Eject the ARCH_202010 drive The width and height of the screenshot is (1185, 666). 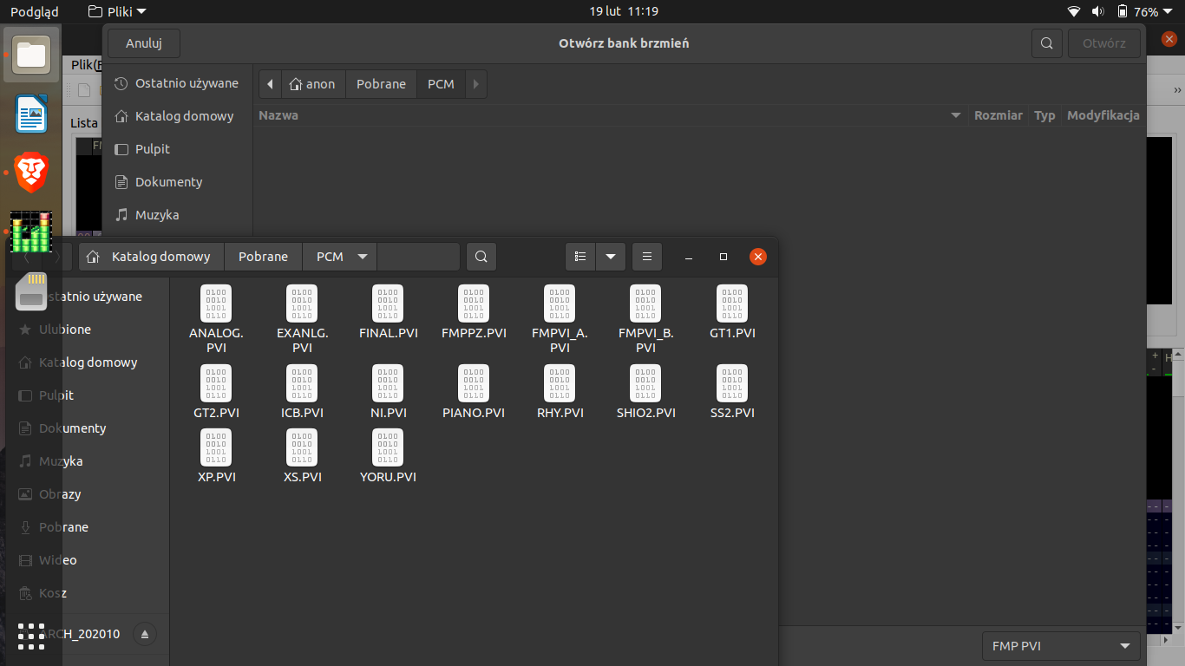144,634
